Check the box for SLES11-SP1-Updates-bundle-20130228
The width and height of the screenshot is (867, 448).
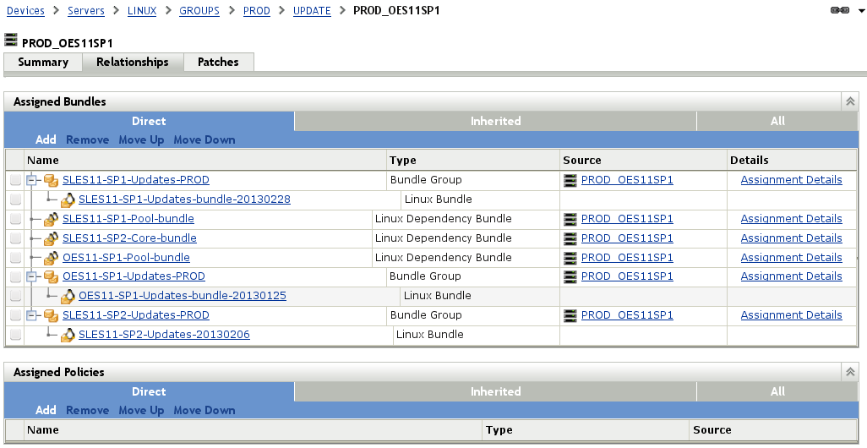point(15,199)
